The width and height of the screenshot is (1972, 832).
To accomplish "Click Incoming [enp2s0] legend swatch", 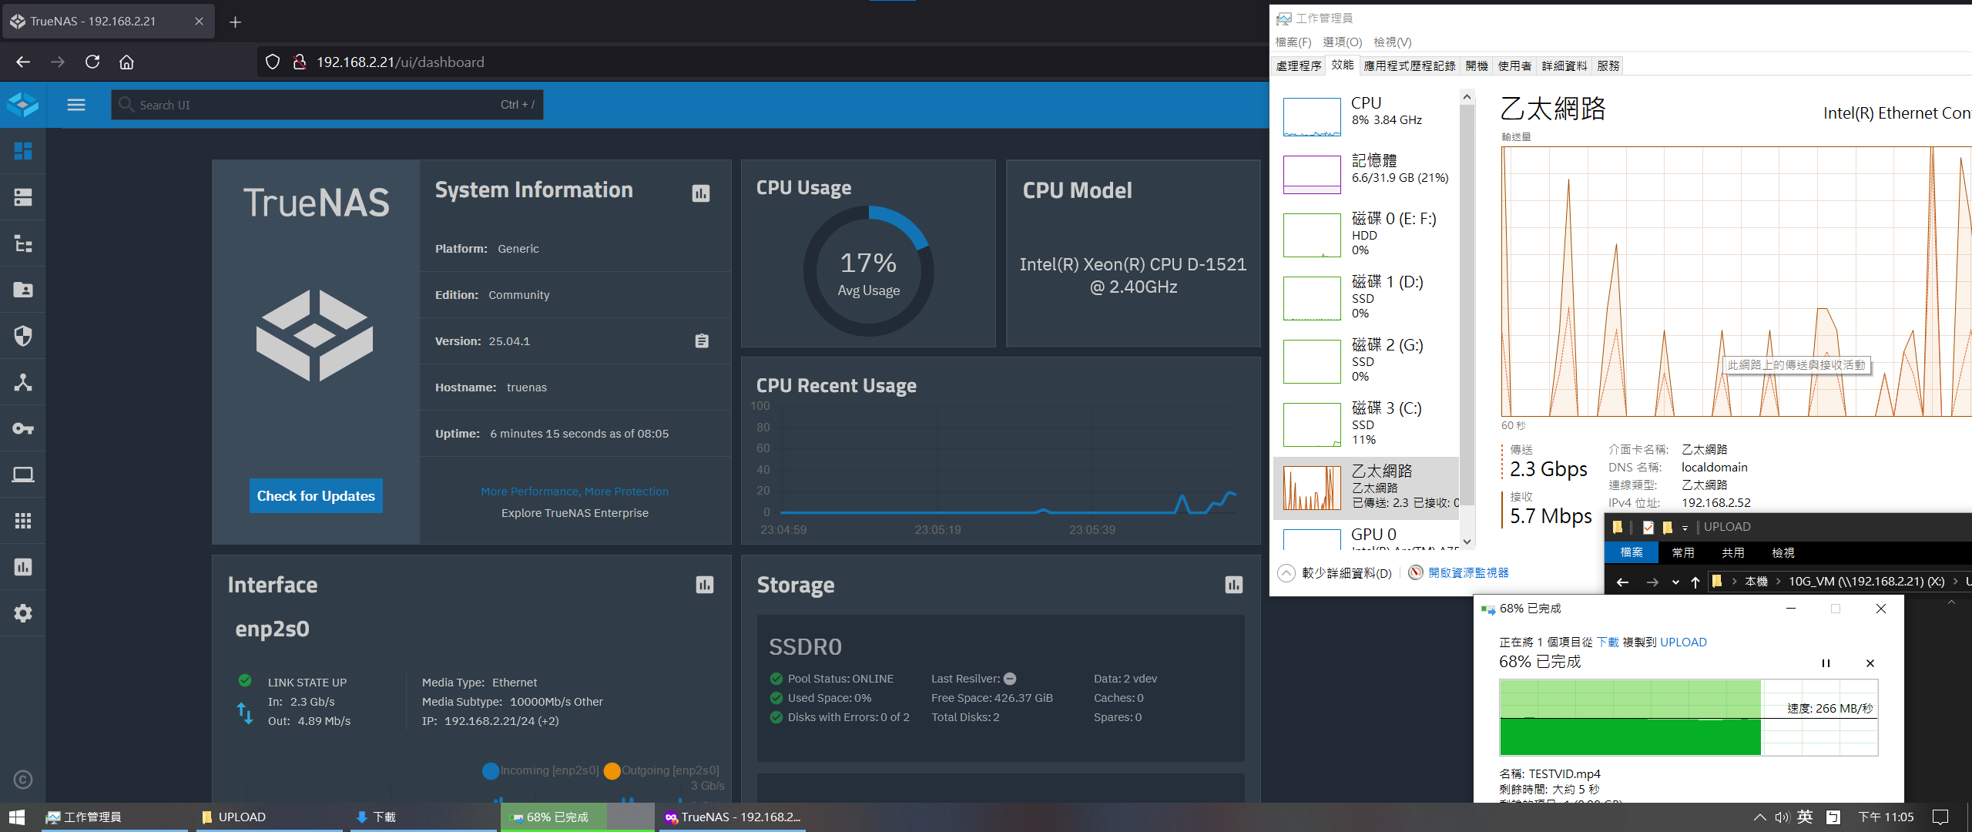I will [491, 770].
